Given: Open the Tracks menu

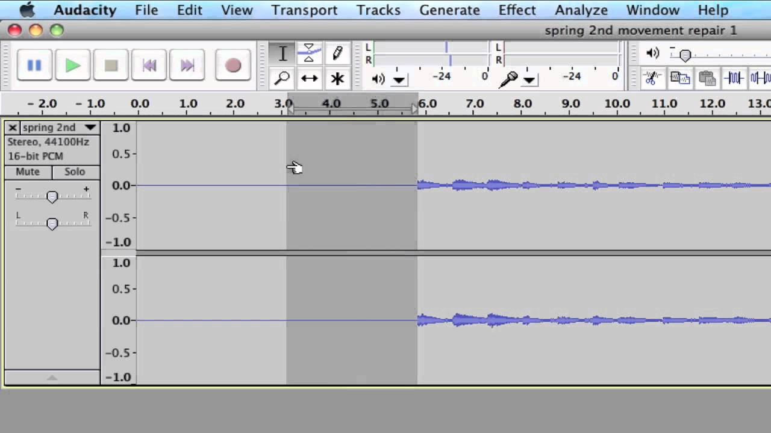Looking at the screenshot, I should 378,10.
